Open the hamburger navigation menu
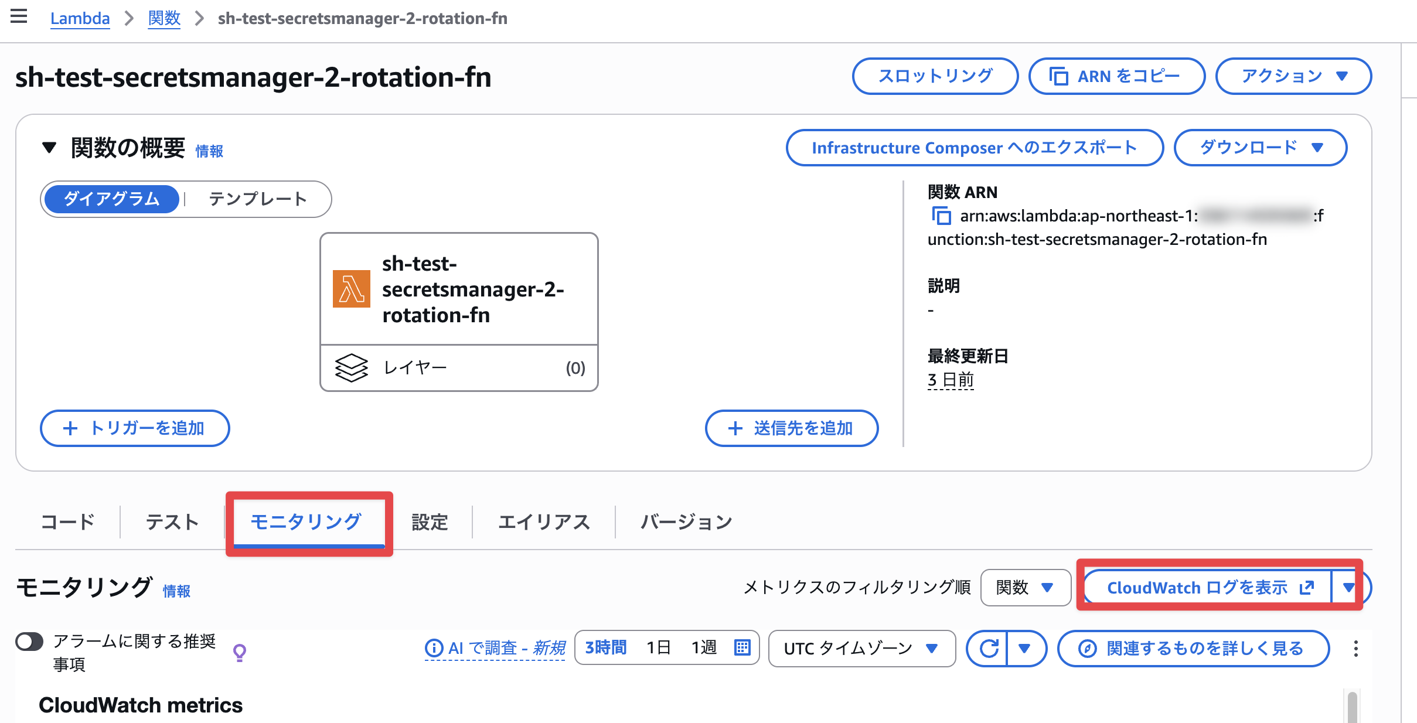 tap(19, 16)
